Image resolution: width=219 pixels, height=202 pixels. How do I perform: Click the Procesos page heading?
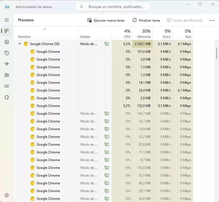point(26,20)
